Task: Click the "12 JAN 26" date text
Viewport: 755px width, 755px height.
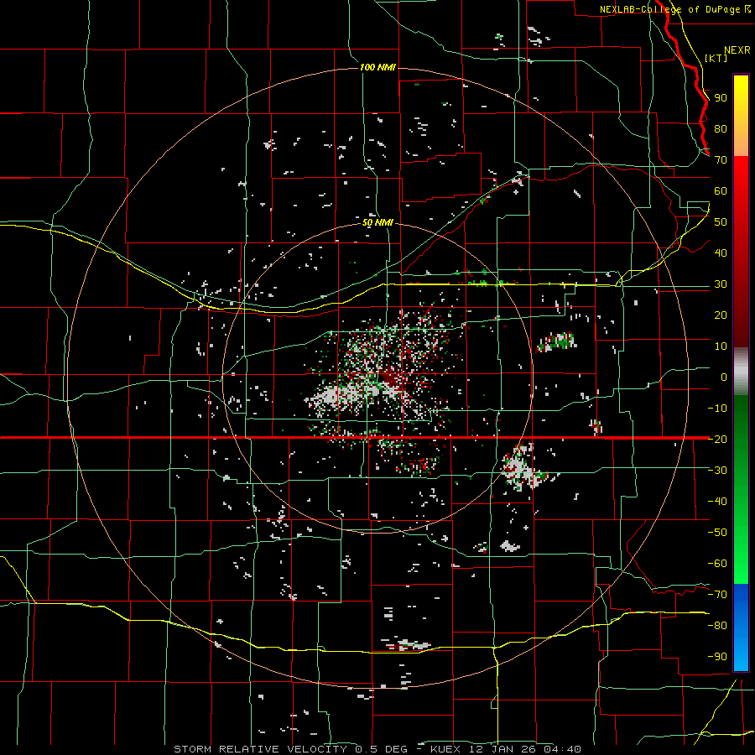Action: [x=502, y=749]
